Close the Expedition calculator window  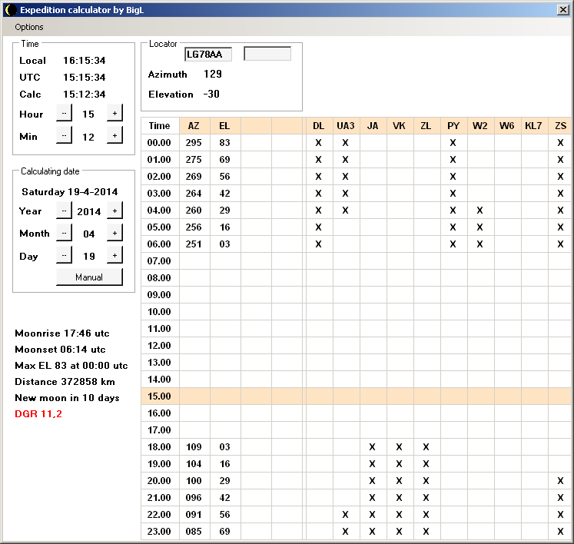pyautogui.click(x=562, y=10)
